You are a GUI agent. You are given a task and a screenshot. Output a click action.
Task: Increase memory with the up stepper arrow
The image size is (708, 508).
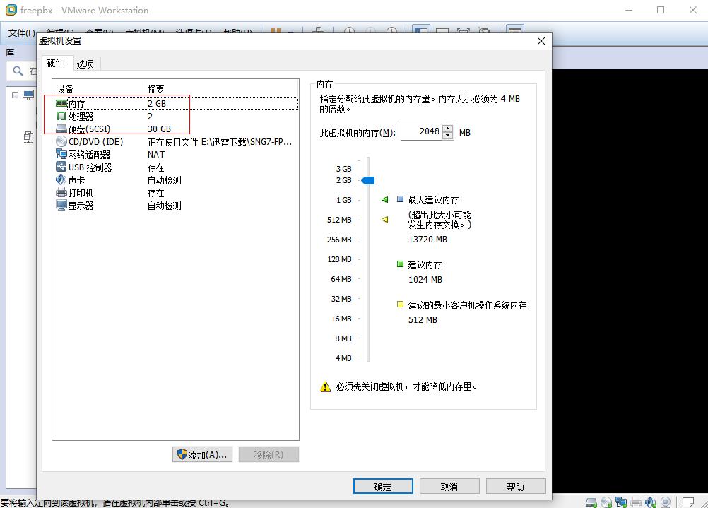[447, 129]
